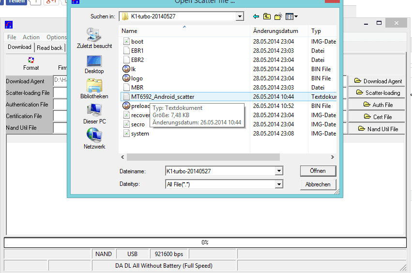Select the logo BIN file icon
Viewport: 412px width, 273px height.
126,78
